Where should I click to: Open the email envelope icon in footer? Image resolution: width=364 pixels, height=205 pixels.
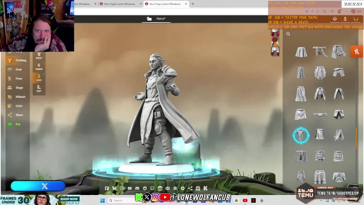(167, 188)
